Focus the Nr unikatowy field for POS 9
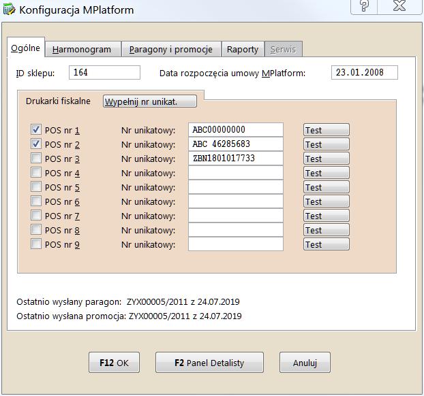 [x=236, y=244]
